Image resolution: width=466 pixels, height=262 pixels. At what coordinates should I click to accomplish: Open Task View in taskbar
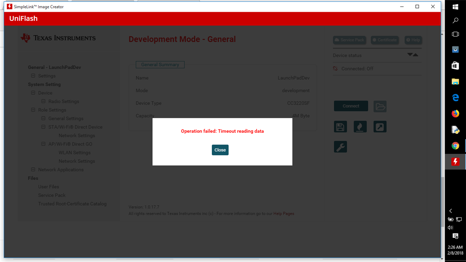[x=455, y=35]
